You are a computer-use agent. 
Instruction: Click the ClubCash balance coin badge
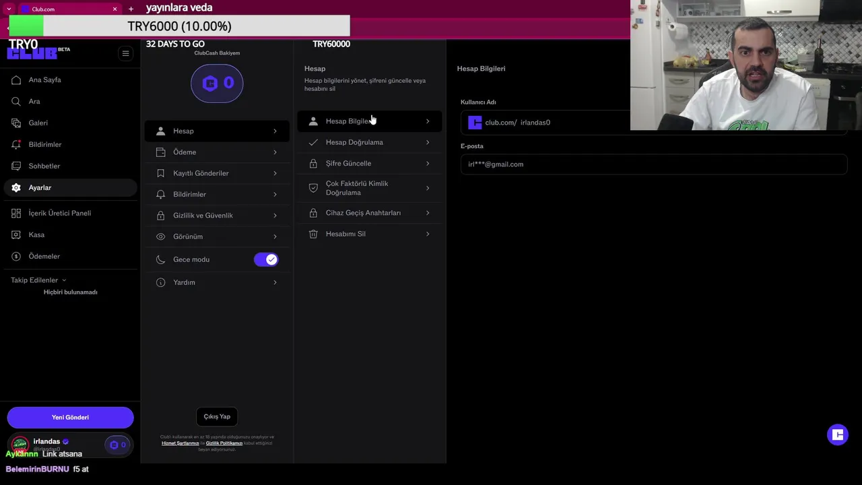pos(217,84)
